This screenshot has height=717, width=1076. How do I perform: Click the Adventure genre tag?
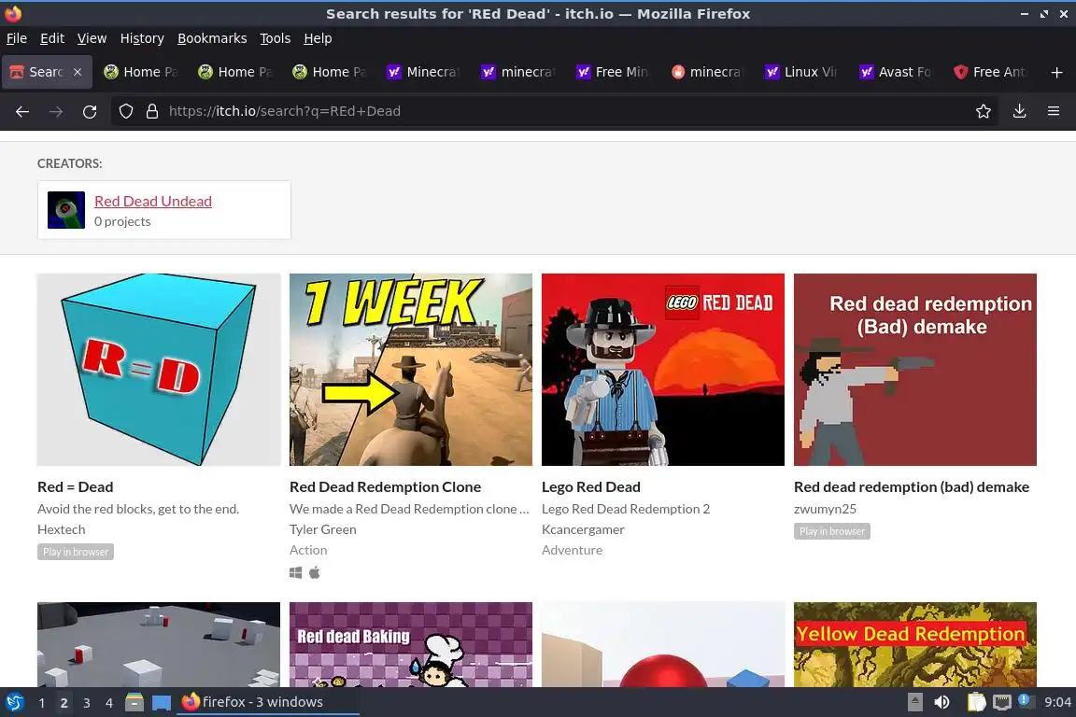click(x=572, y=550)
